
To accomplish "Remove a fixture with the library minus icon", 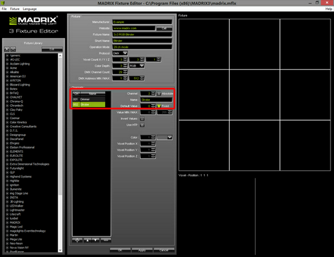I will pos(13,50).
